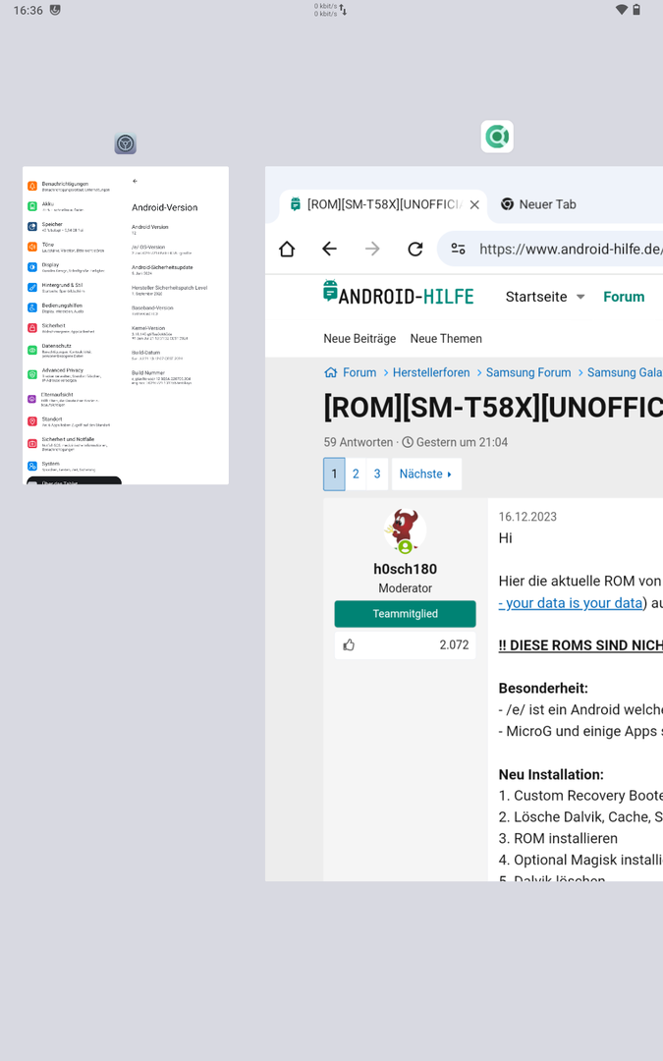Click the Nächste pagination button
Viewport: 663px width, 1061px height.
[x=425, y=474]
